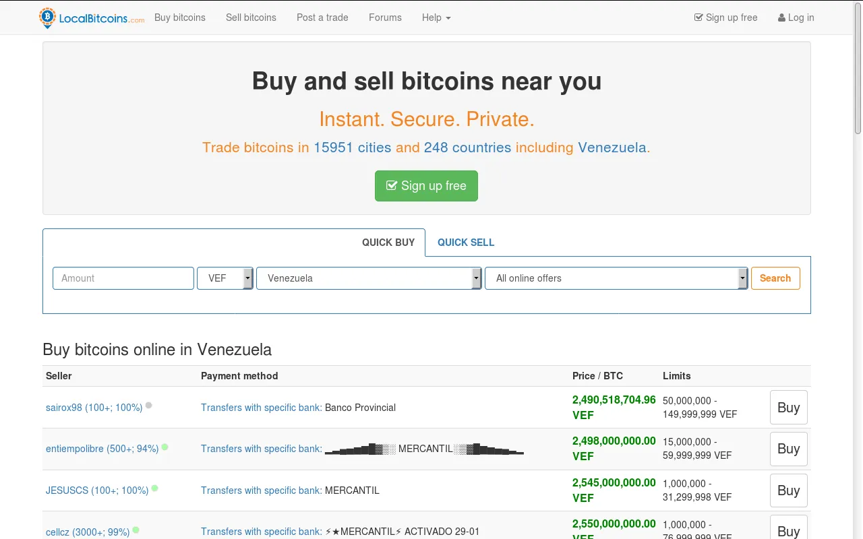
Task: Click Buy for entiempolibre's offer
Action: point(789,449)
